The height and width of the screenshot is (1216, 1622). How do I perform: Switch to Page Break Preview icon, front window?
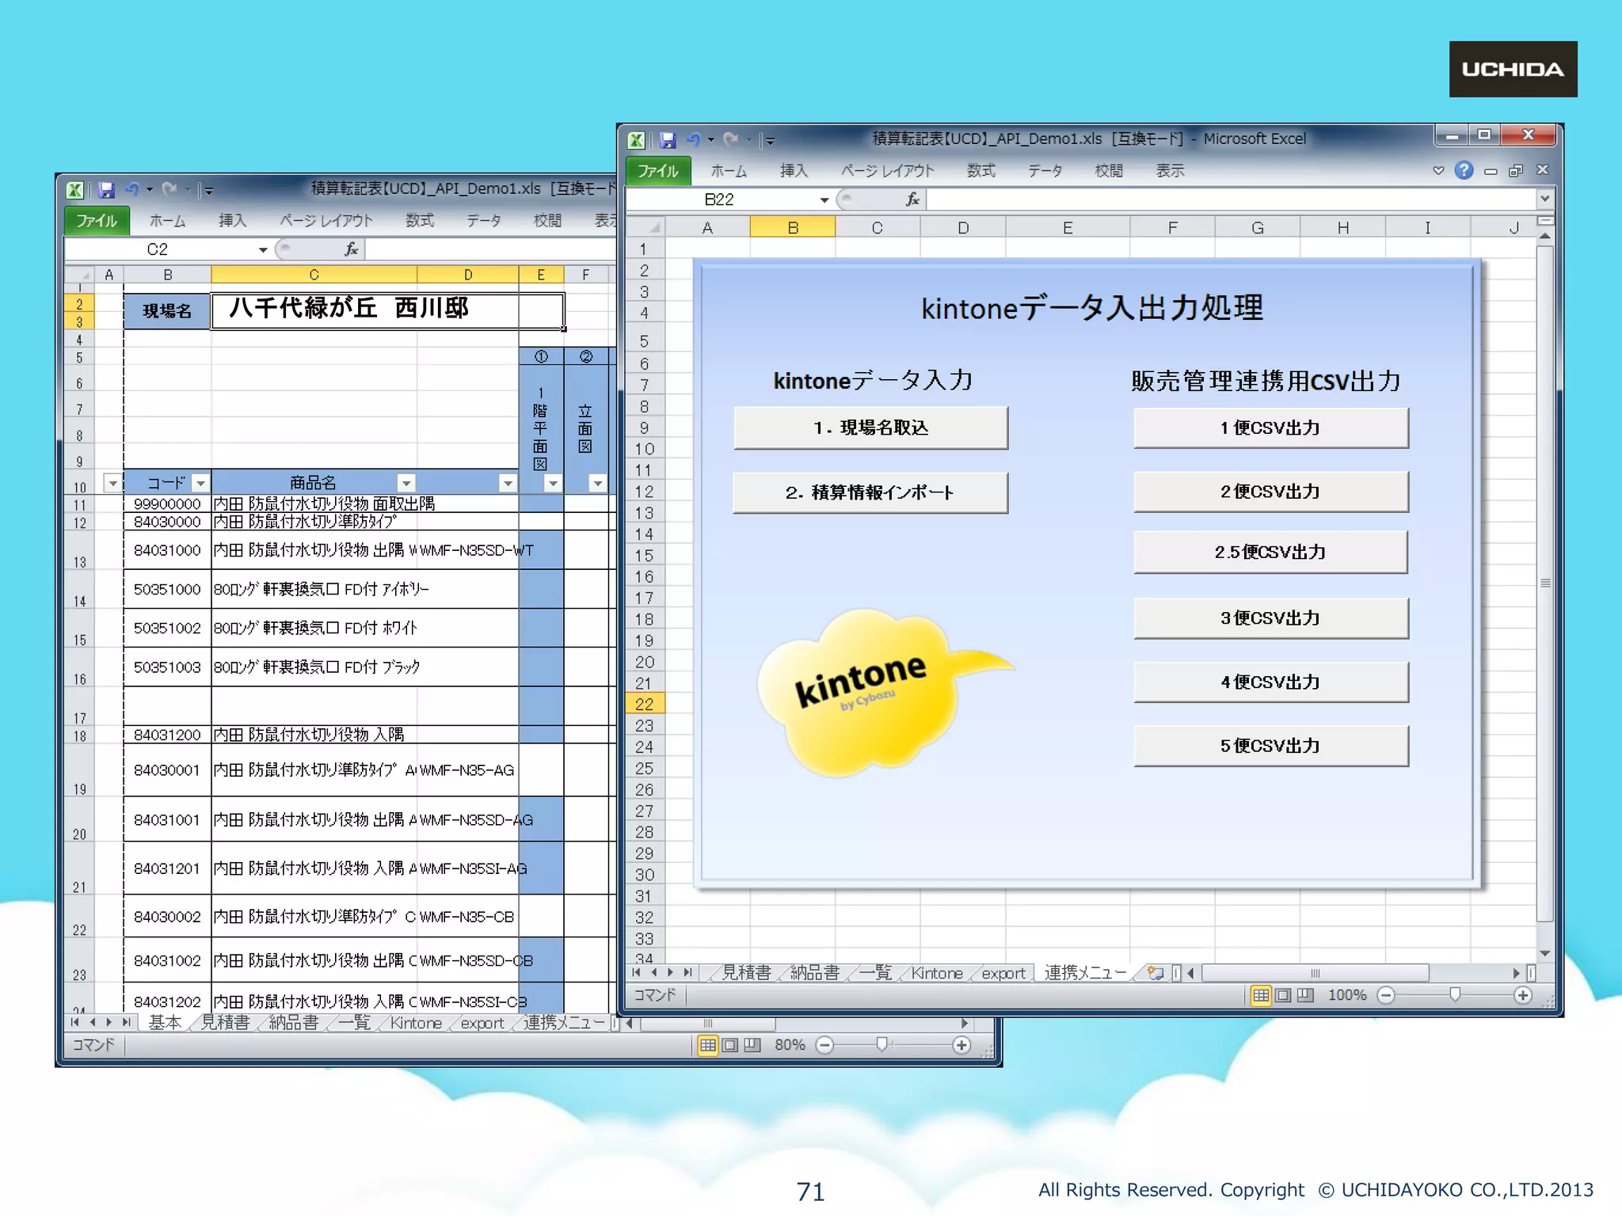[1305, 995]
